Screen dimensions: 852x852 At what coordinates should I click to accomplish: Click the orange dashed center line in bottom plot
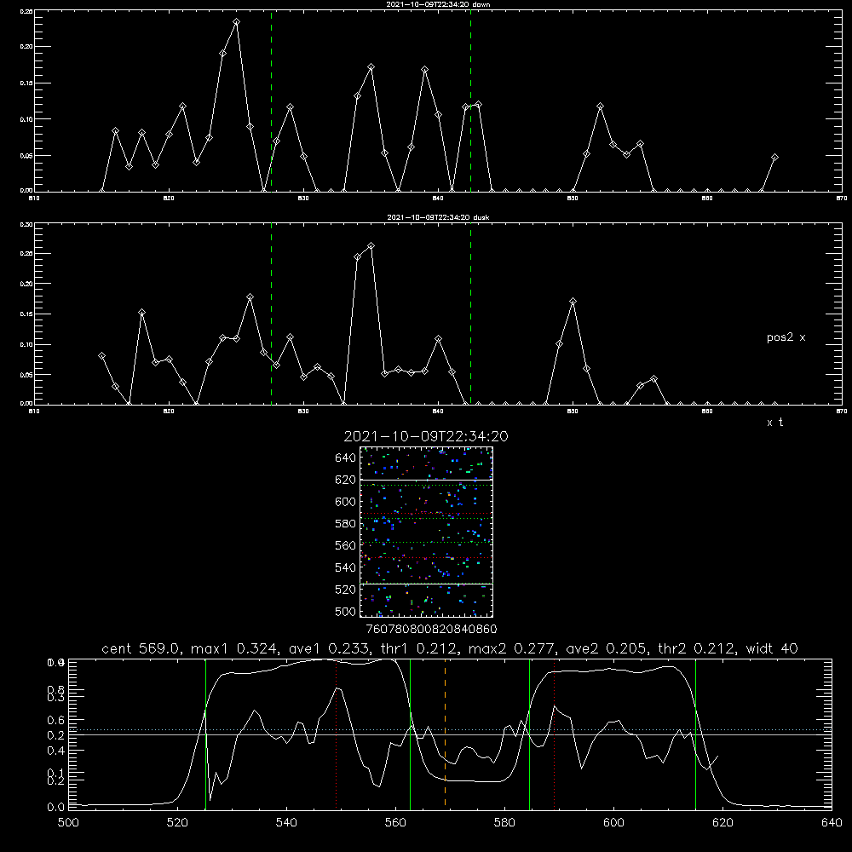coord(445,733)
